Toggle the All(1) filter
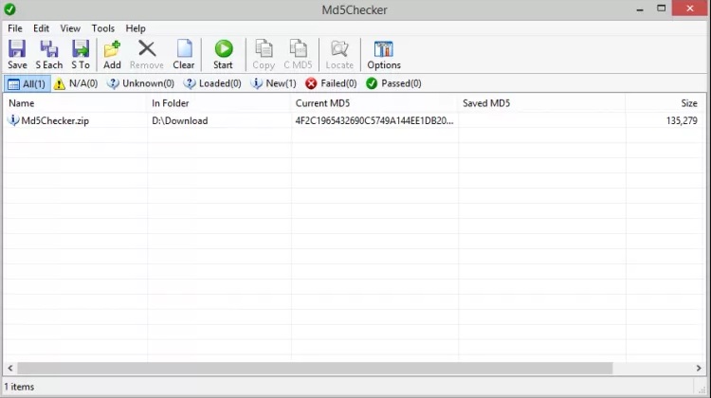711x398 pixels. (x=26, y=83)
